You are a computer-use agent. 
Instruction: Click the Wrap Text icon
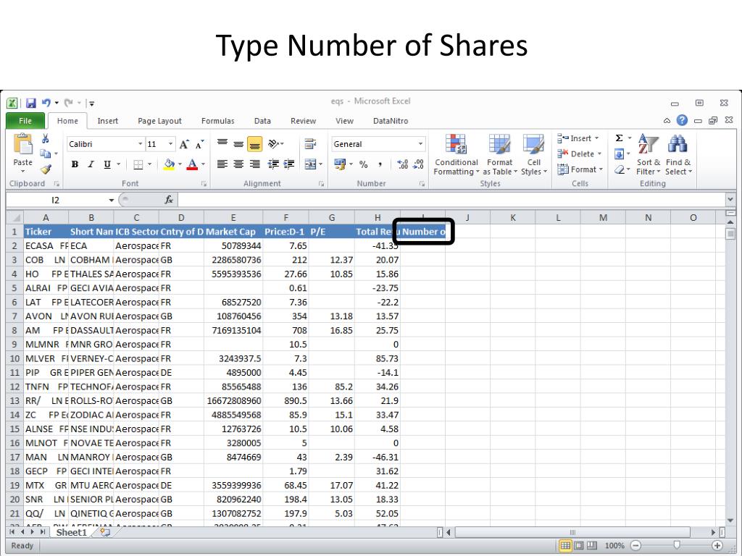coord(310,144)
